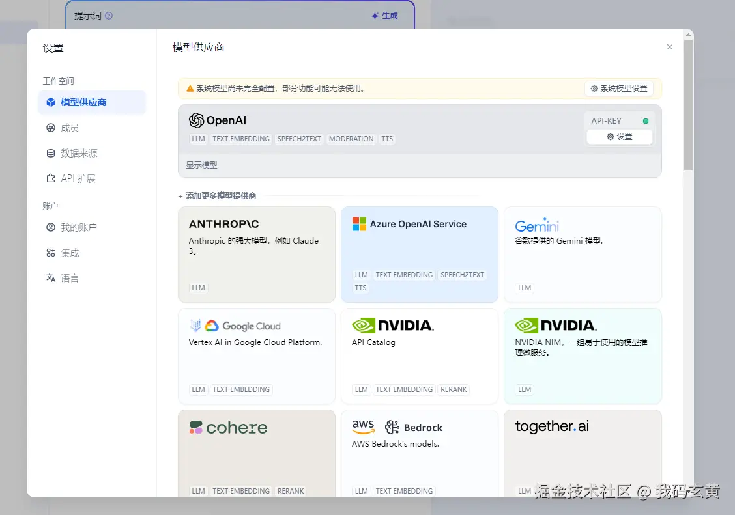This screenshot has width=735, height=515.
Task: Click the OpenAI logo
Action: coord(218,120)
